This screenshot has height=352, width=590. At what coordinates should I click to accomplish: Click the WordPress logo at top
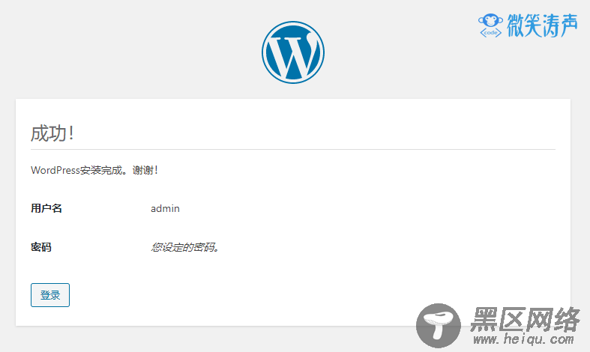click(x=293, y=52)
